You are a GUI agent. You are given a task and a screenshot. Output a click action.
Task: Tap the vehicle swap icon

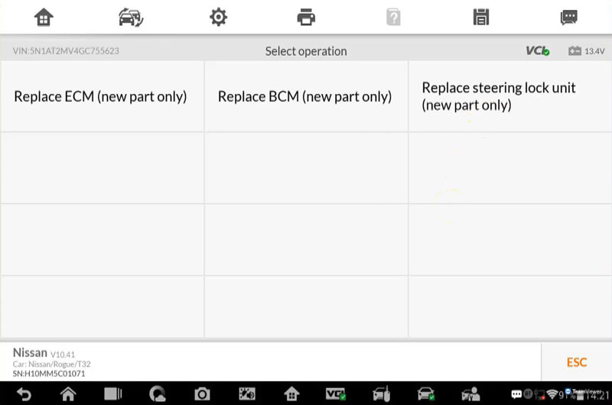(131, 18)
